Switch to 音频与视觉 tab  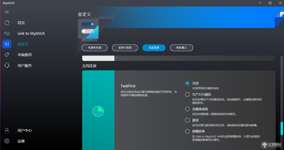[125, 48]
